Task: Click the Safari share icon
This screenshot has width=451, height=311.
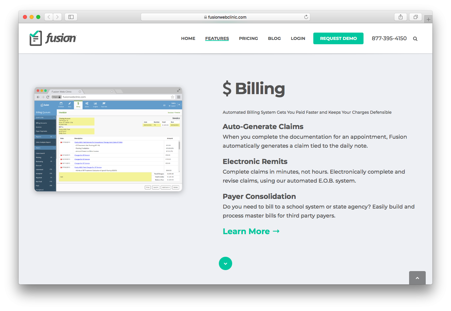Action: 400,17
